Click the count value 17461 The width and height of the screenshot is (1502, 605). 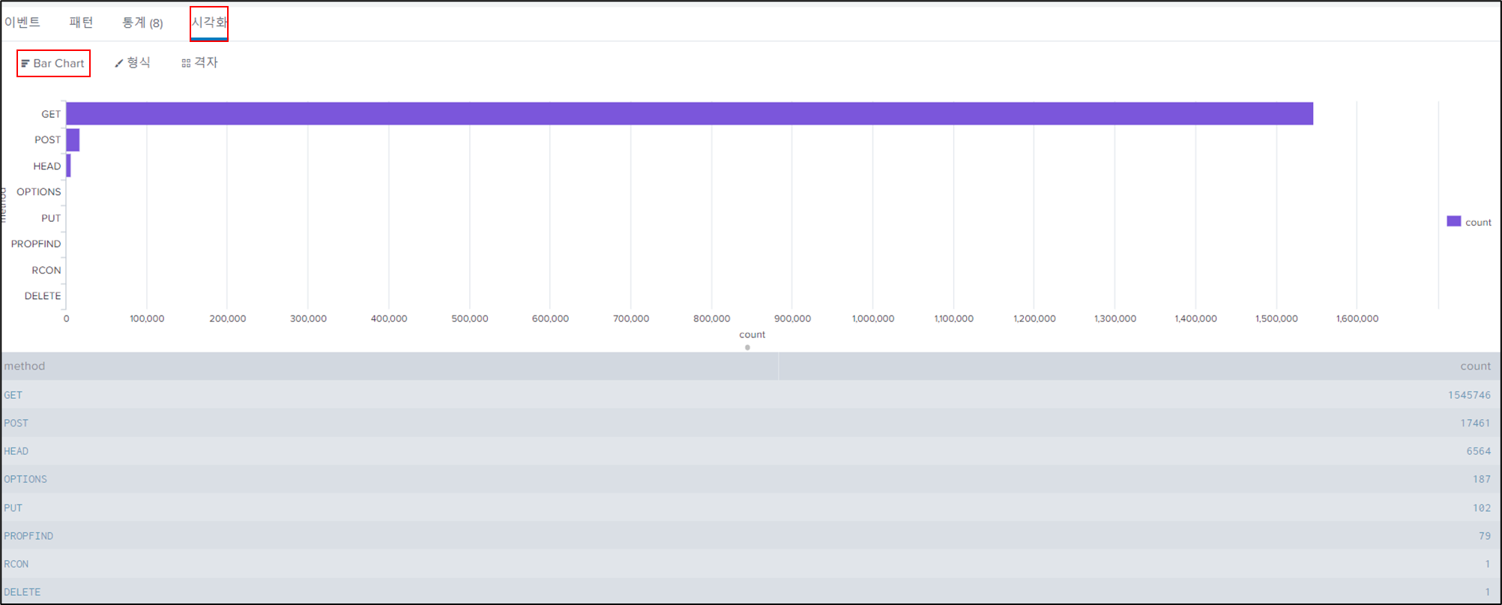coord(1475,423)
